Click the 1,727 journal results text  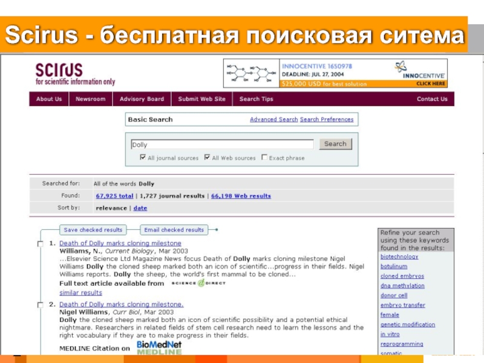click(x=172, y=196)
